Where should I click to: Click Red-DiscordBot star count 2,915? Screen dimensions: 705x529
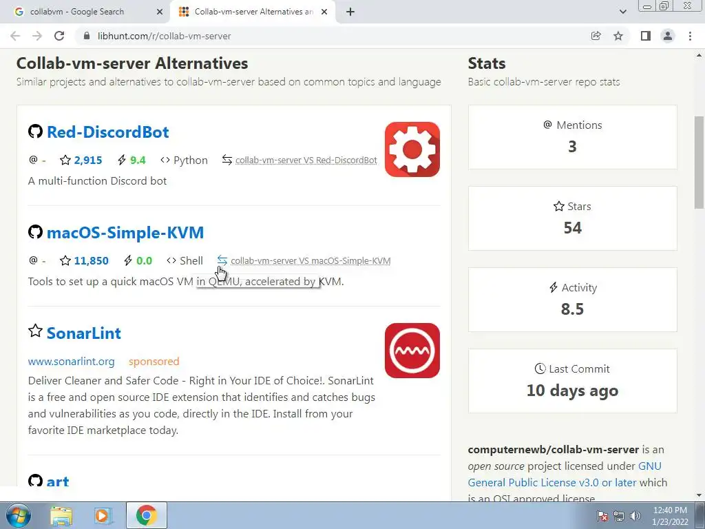87,160
